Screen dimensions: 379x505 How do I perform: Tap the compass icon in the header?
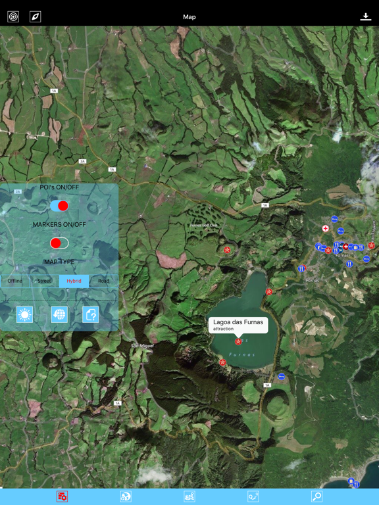click(x=35, y=16)
